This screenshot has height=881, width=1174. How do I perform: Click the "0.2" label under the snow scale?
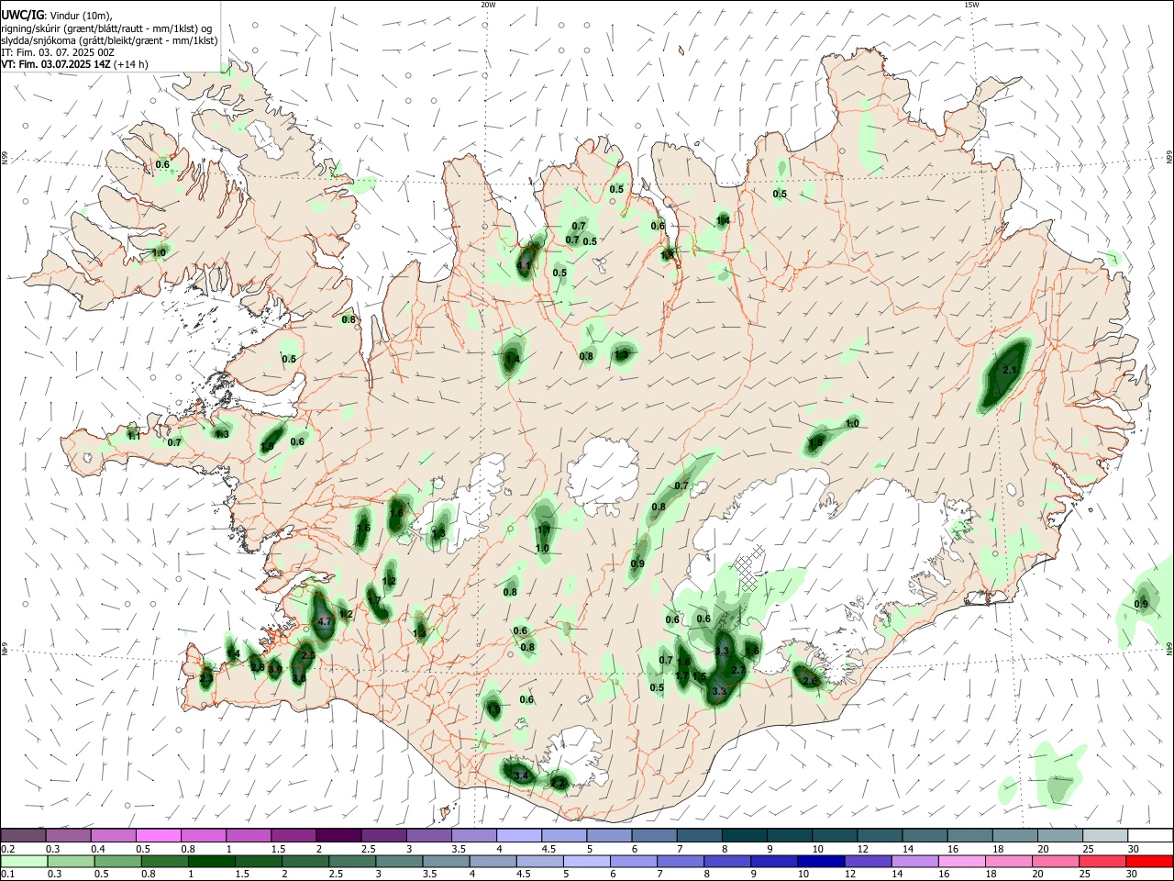click(x=7, y=849)
